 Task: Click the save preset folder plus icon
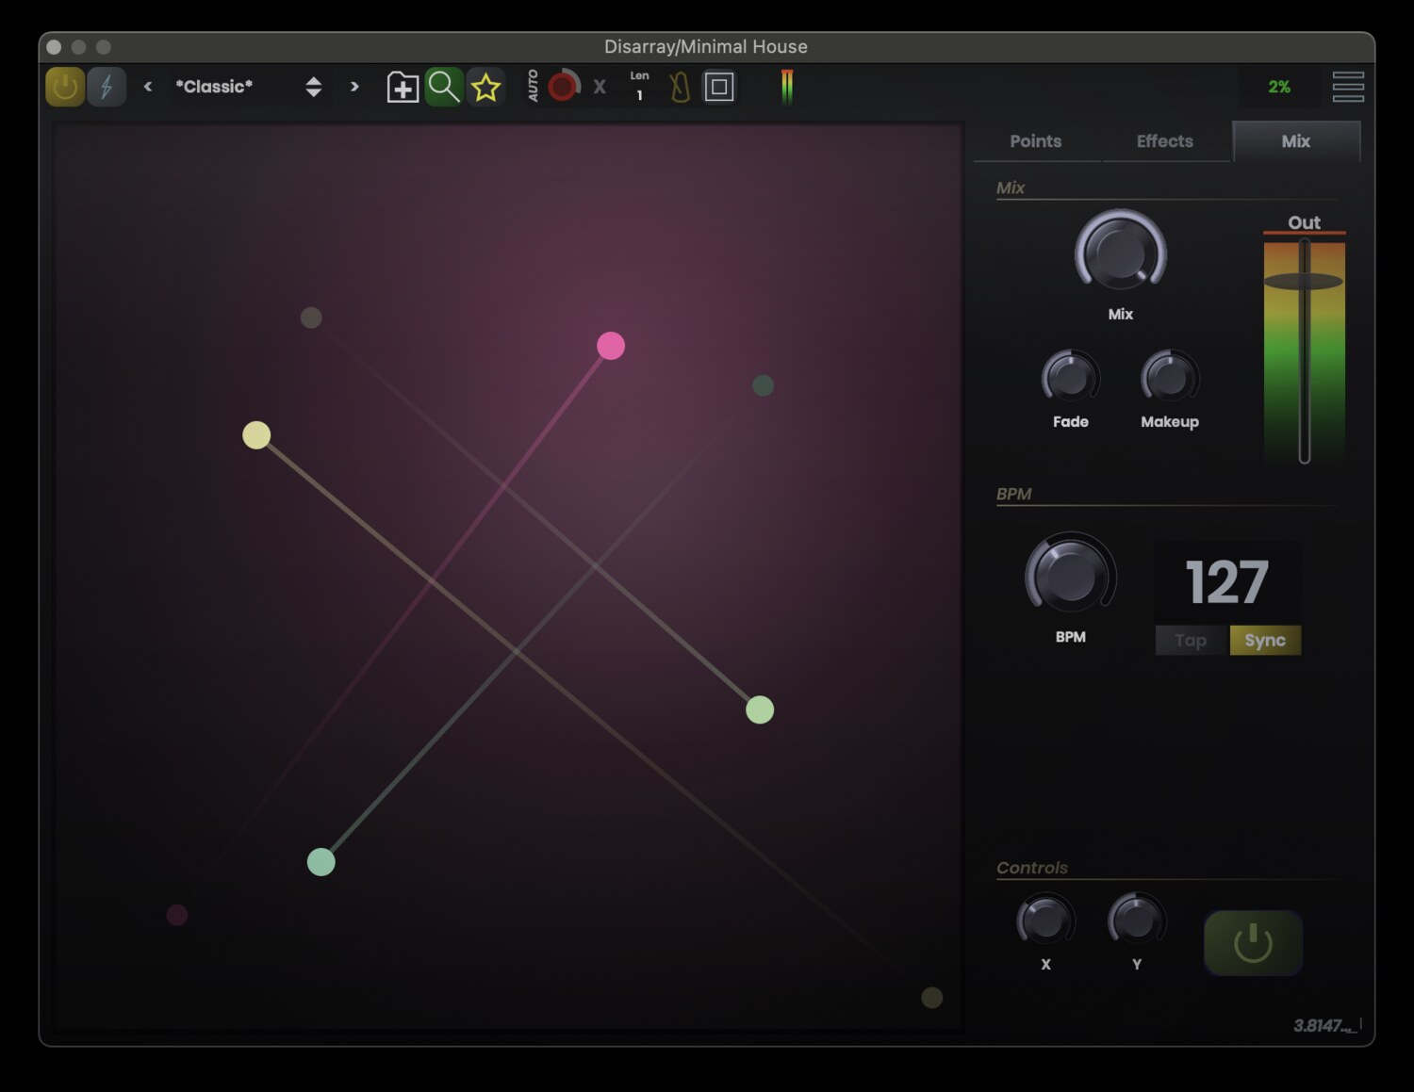tap(403, 87)
